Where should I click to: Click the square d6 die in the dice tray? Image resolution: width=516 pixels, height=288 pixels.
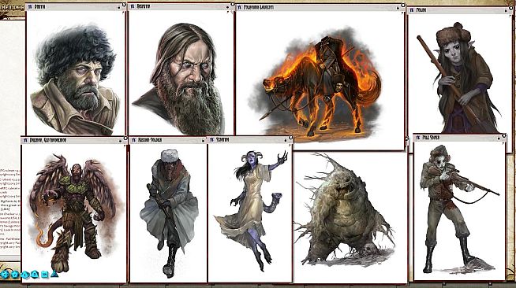tap(44, 274)
